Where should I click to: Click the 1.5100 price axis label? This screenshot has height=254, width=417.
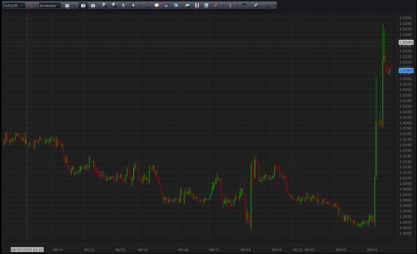(405, 178)
